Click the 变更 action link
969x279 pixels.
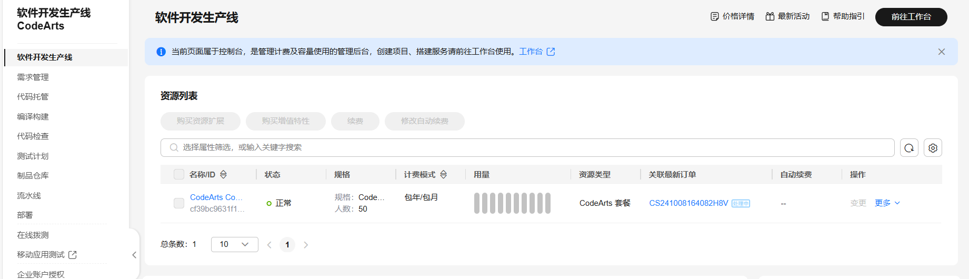coord(858,203)
